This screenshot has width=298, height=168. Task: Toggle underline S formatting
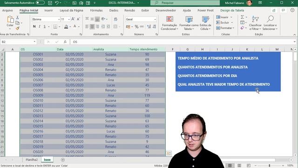pos(45,27)
